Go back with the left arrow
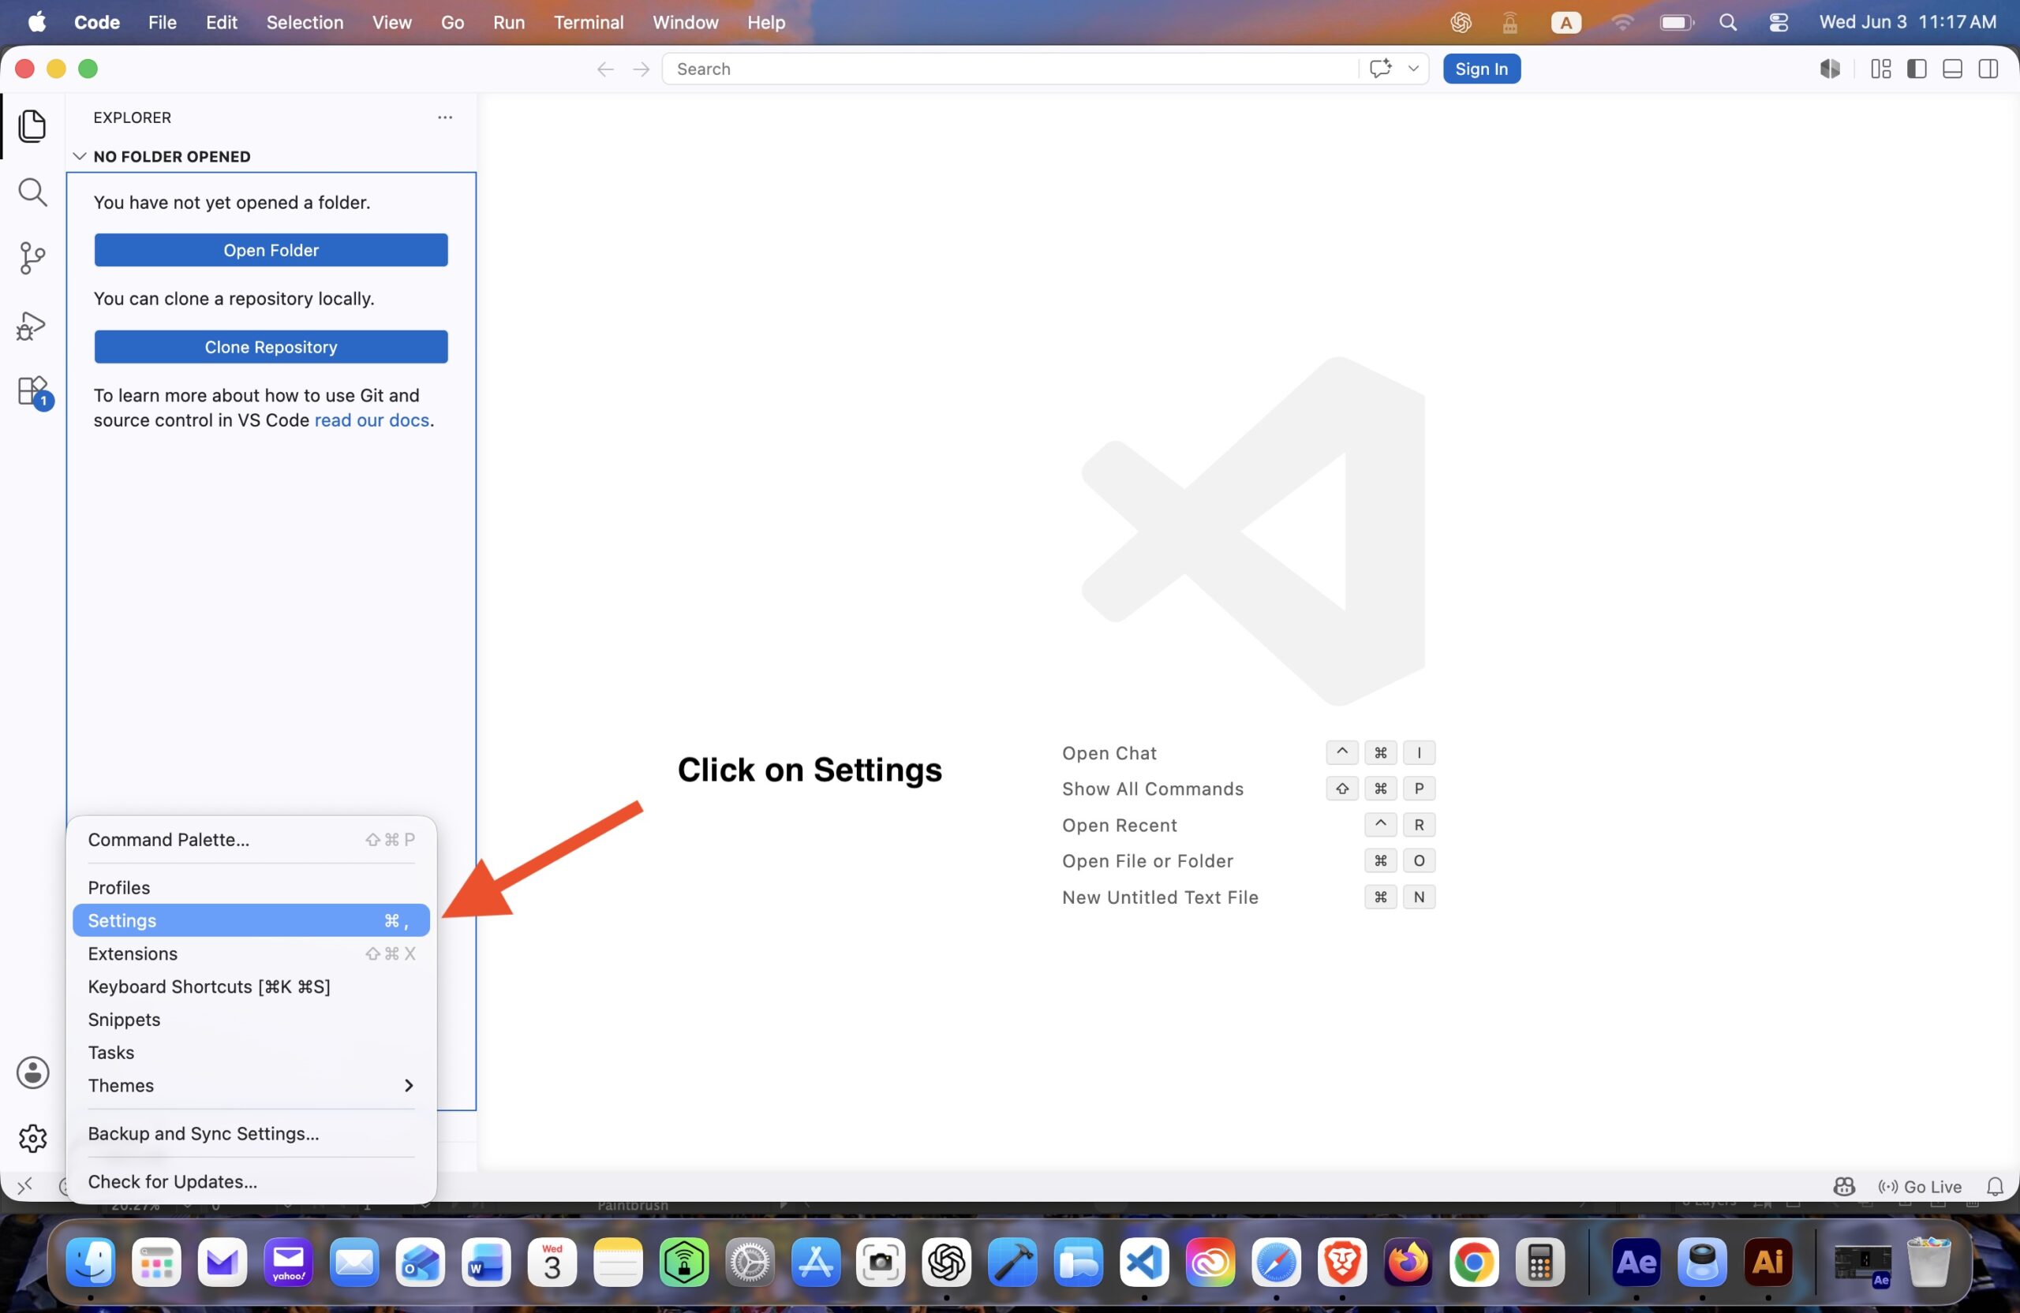 [x=605, y=69]
